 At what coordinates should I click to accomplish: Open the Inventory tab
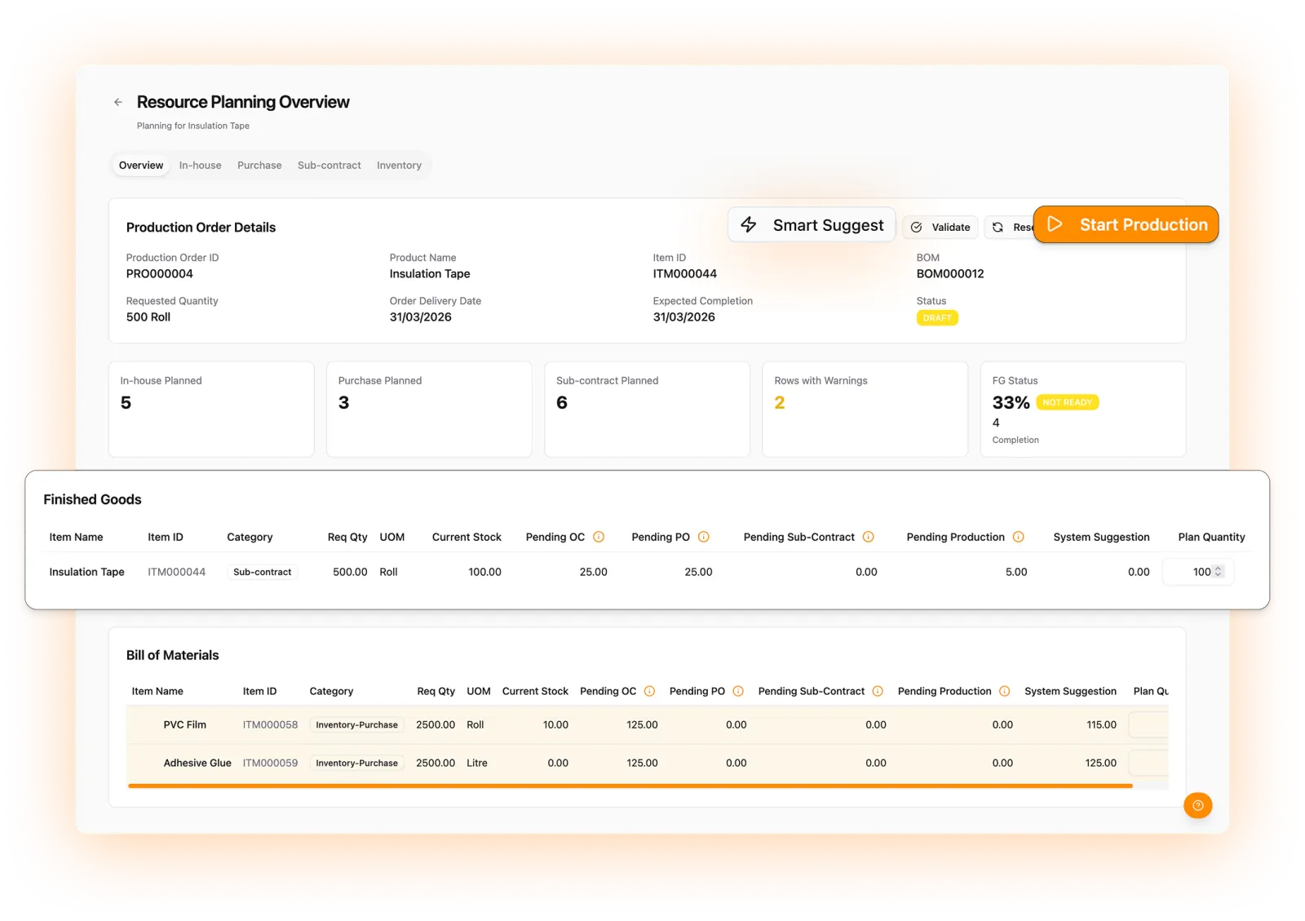click(399, 166)
